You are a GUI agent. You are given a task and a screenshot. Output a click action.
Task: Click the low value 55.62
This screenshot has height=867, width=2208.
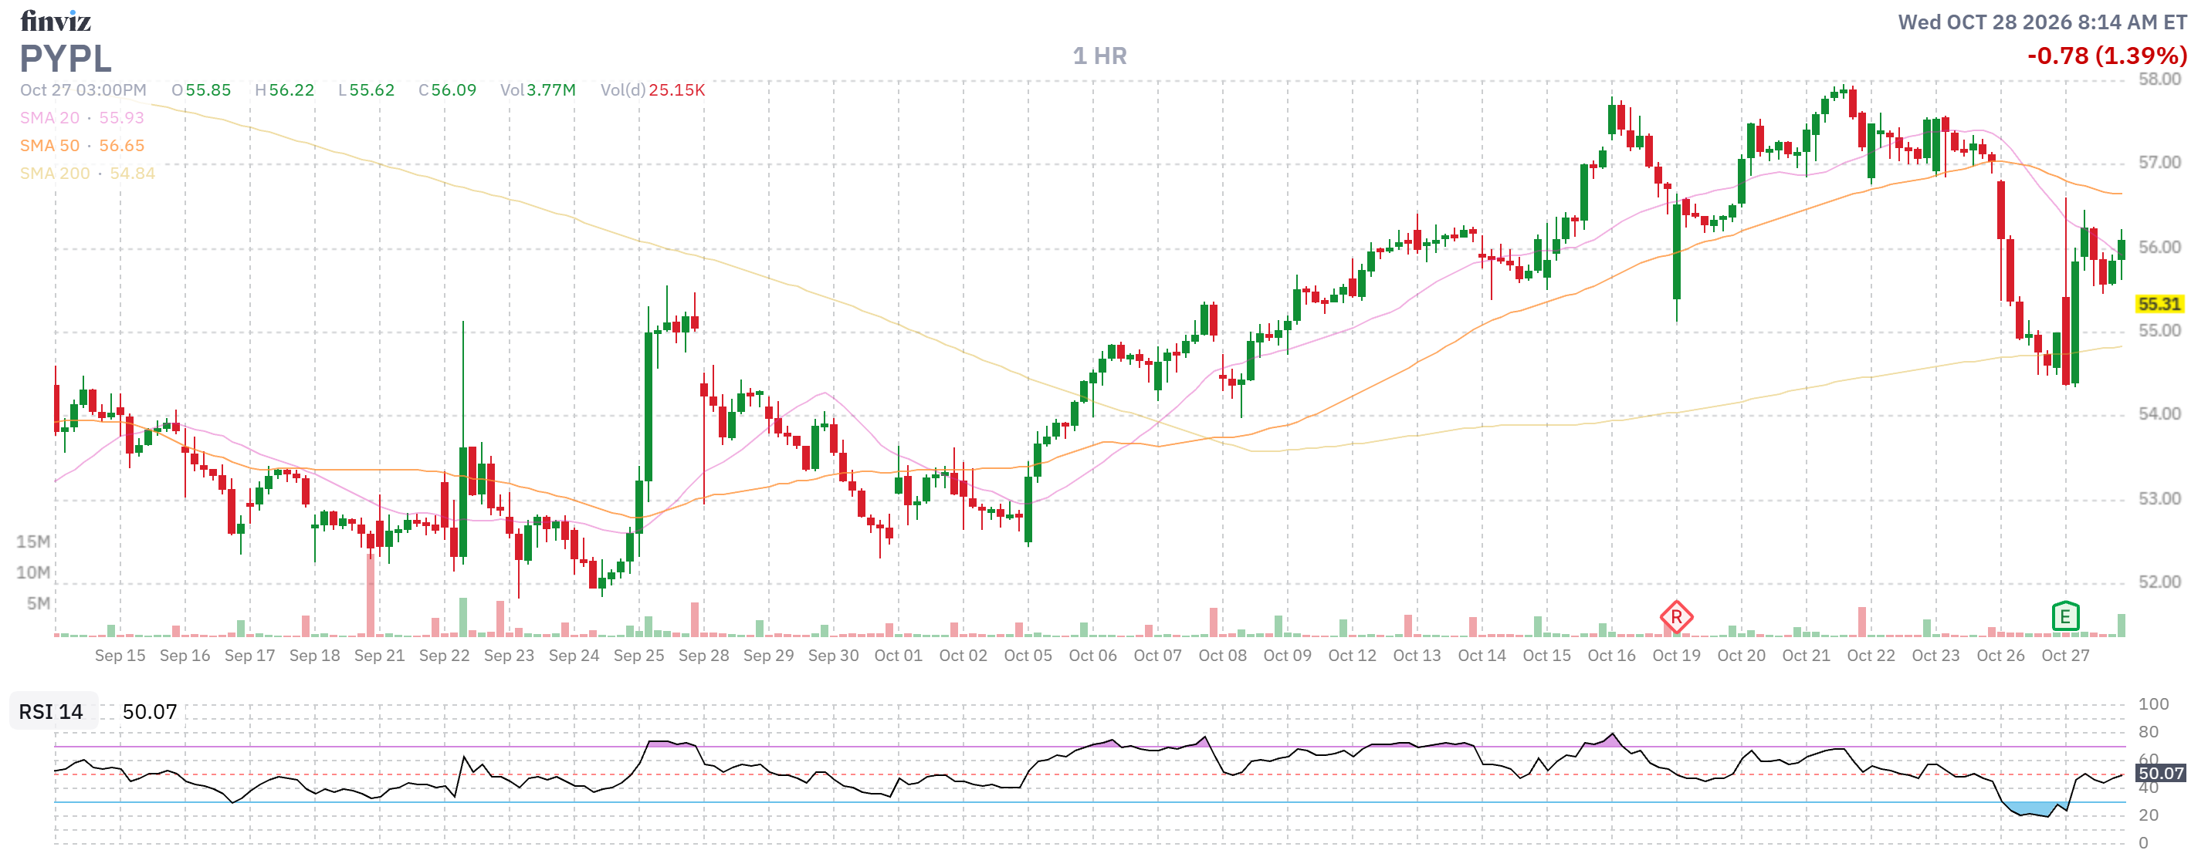coord(372,90)
